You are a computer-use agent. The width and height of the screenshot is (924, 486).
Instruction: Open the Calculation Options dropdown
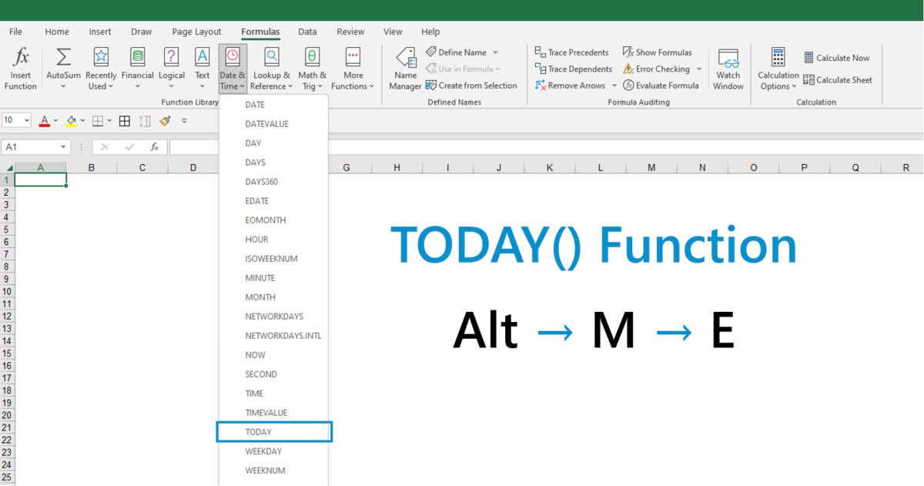778,68
